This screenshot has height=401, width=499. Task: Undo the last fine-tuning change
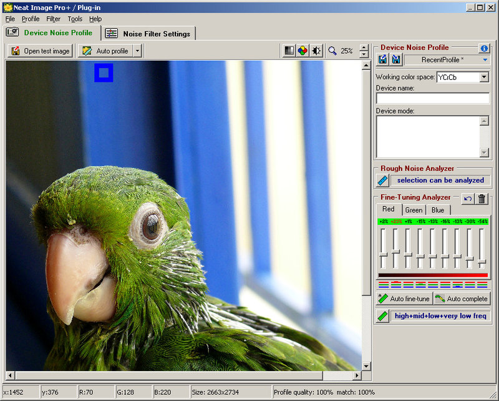coord(467,199)
